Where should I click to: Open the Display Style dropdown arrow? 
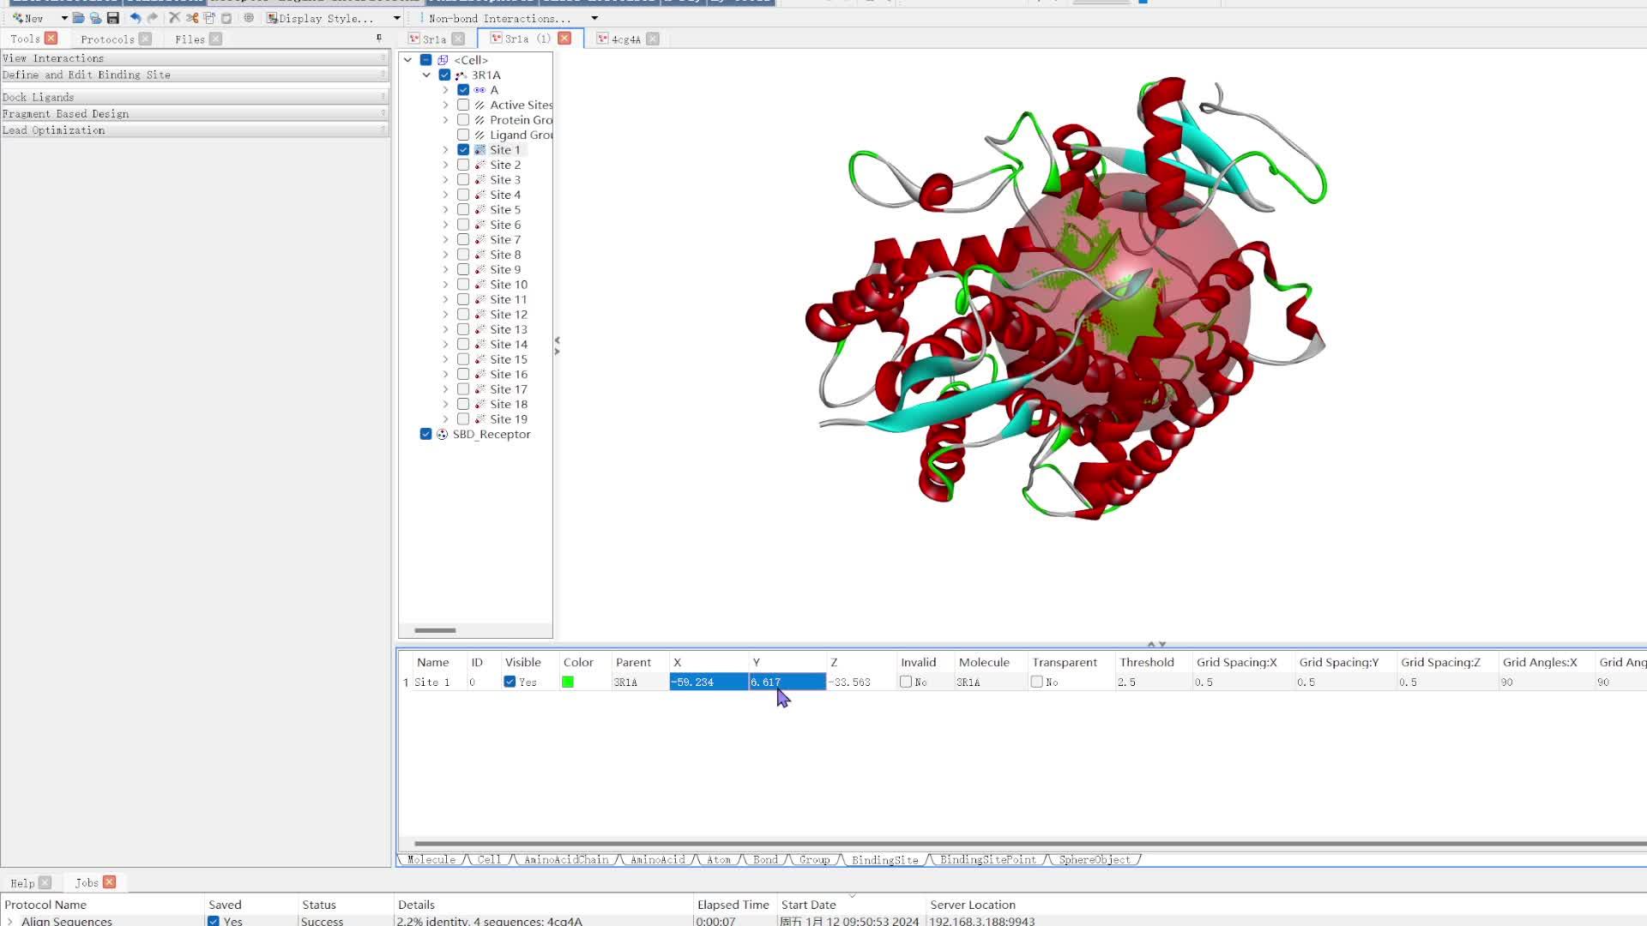[x=396, y=18]
